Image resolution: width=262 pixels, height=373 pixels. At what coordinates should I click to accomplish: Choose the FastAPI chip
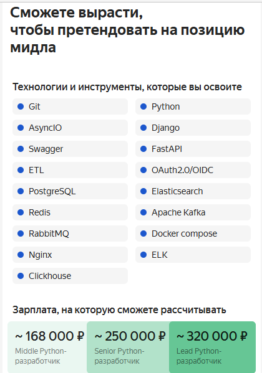tap(193, 149)
